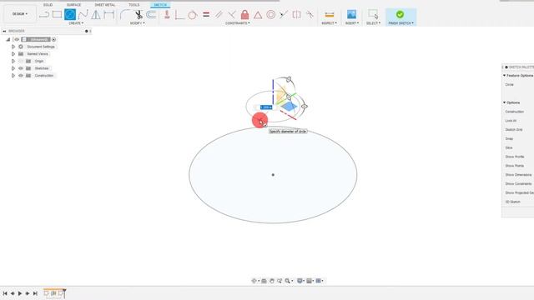The image size is (534, 300).
Task: Click the Insert image icon
Action: click(x=351, y=14)
